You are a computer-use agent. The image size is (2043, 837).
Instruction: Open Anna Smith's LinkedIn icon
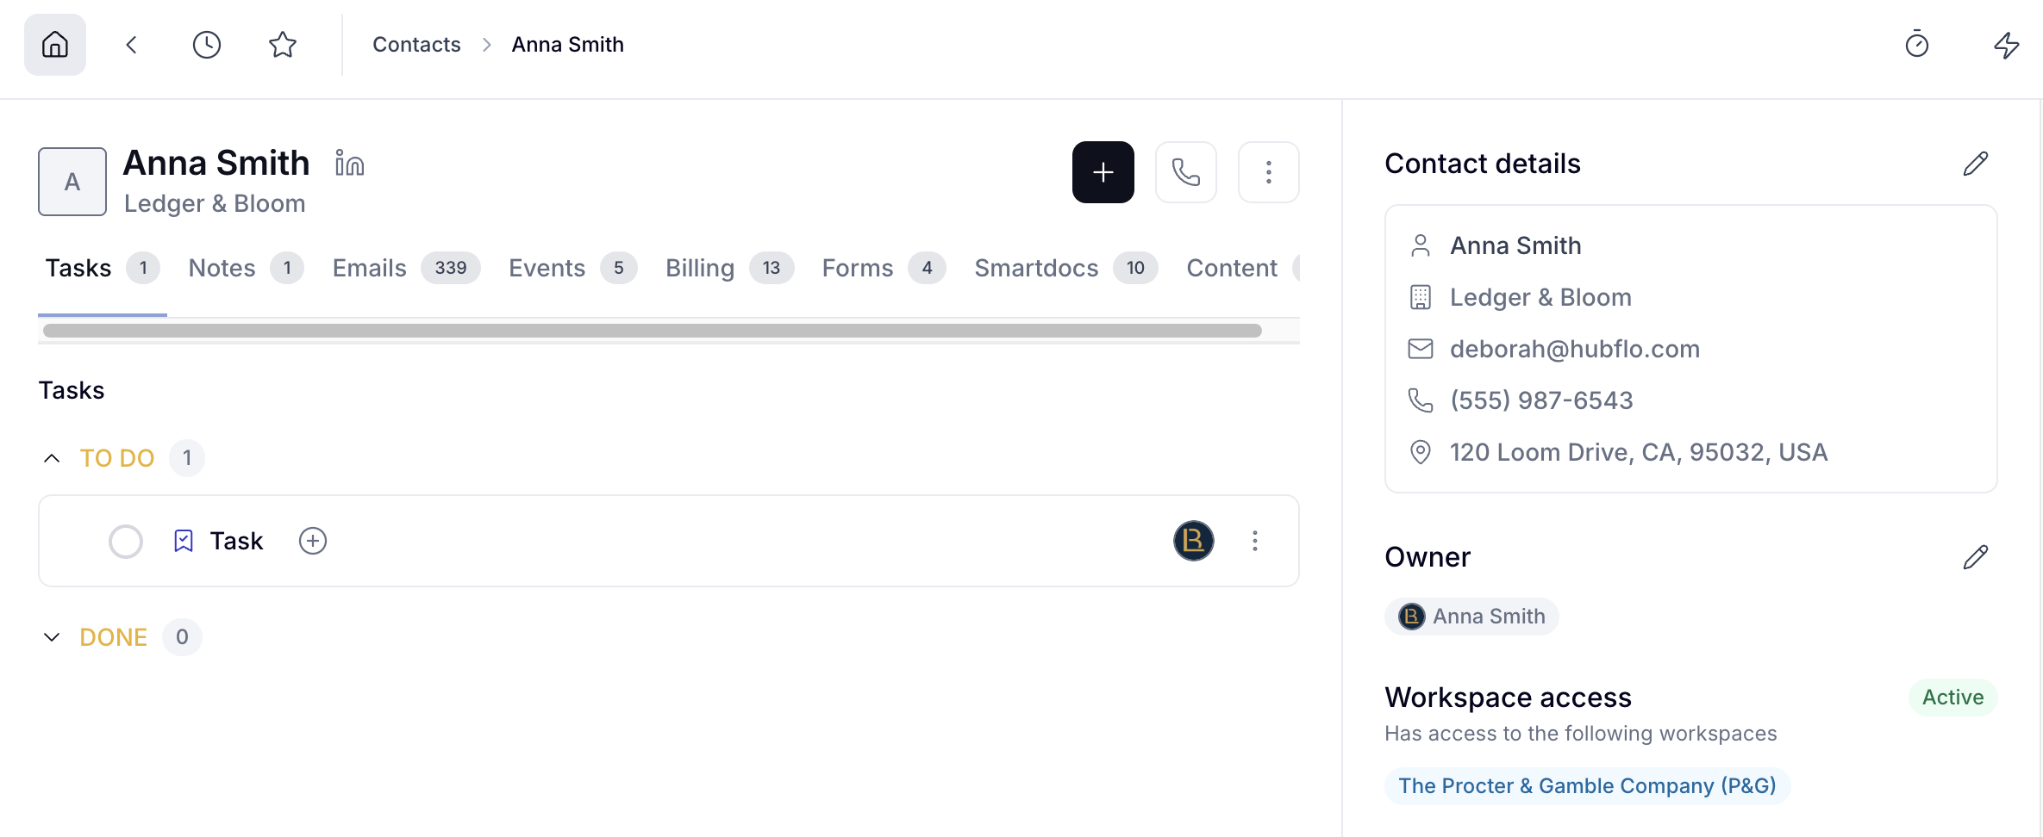(x=350, y=163)
